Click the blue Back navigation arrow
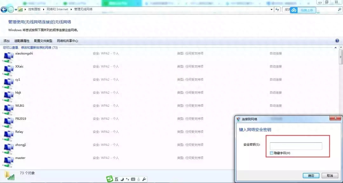 pos(4,10)
